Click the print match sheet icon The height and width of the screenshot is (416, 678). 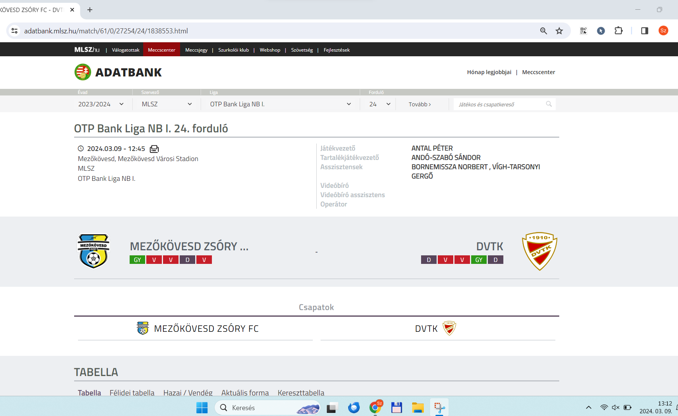point(154,149)
